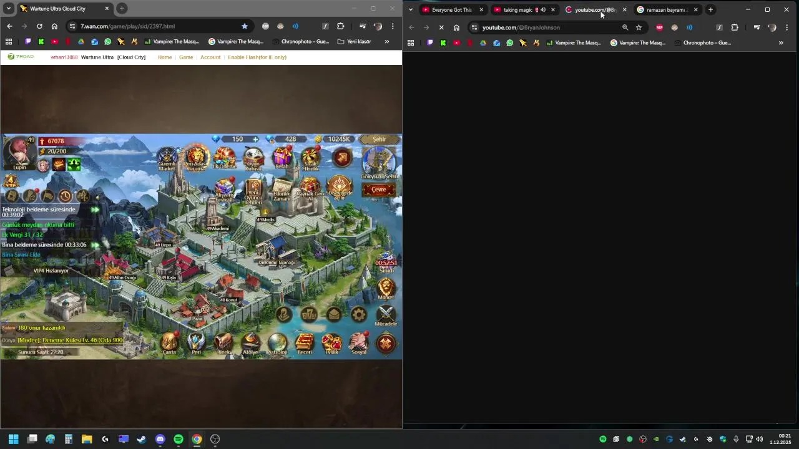Open Chrome menu in the left window
Image resolution: width=799 pixels, height=449 pixels.
click(x=393, y=26)
